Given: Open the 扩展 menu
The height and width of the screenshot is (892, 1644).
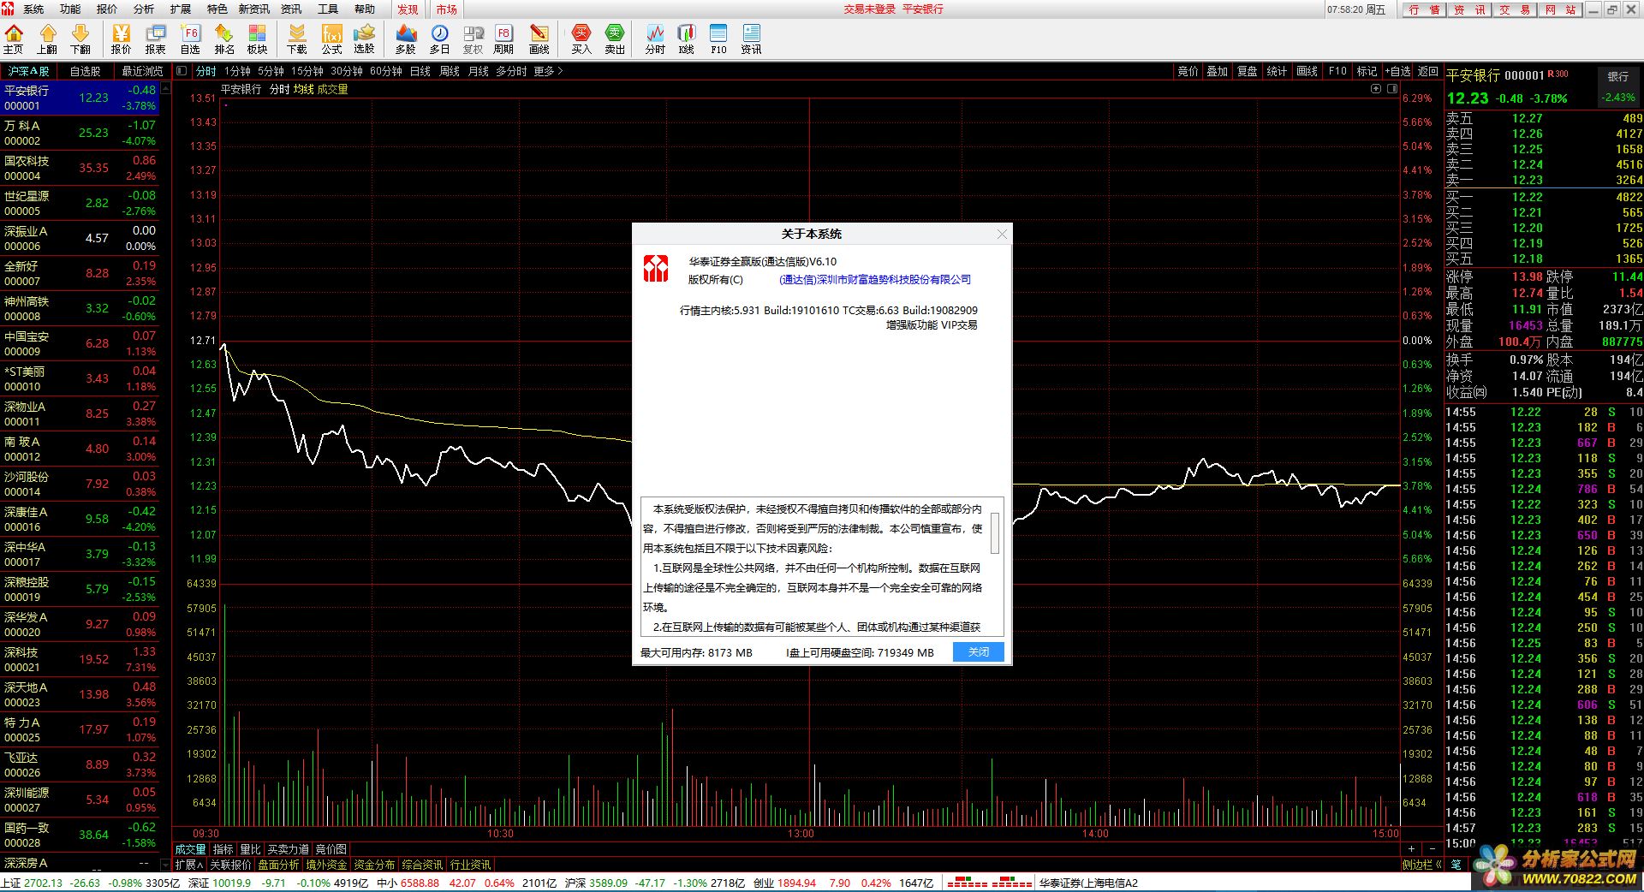Looking at the screenshot, I should (181, 9).
